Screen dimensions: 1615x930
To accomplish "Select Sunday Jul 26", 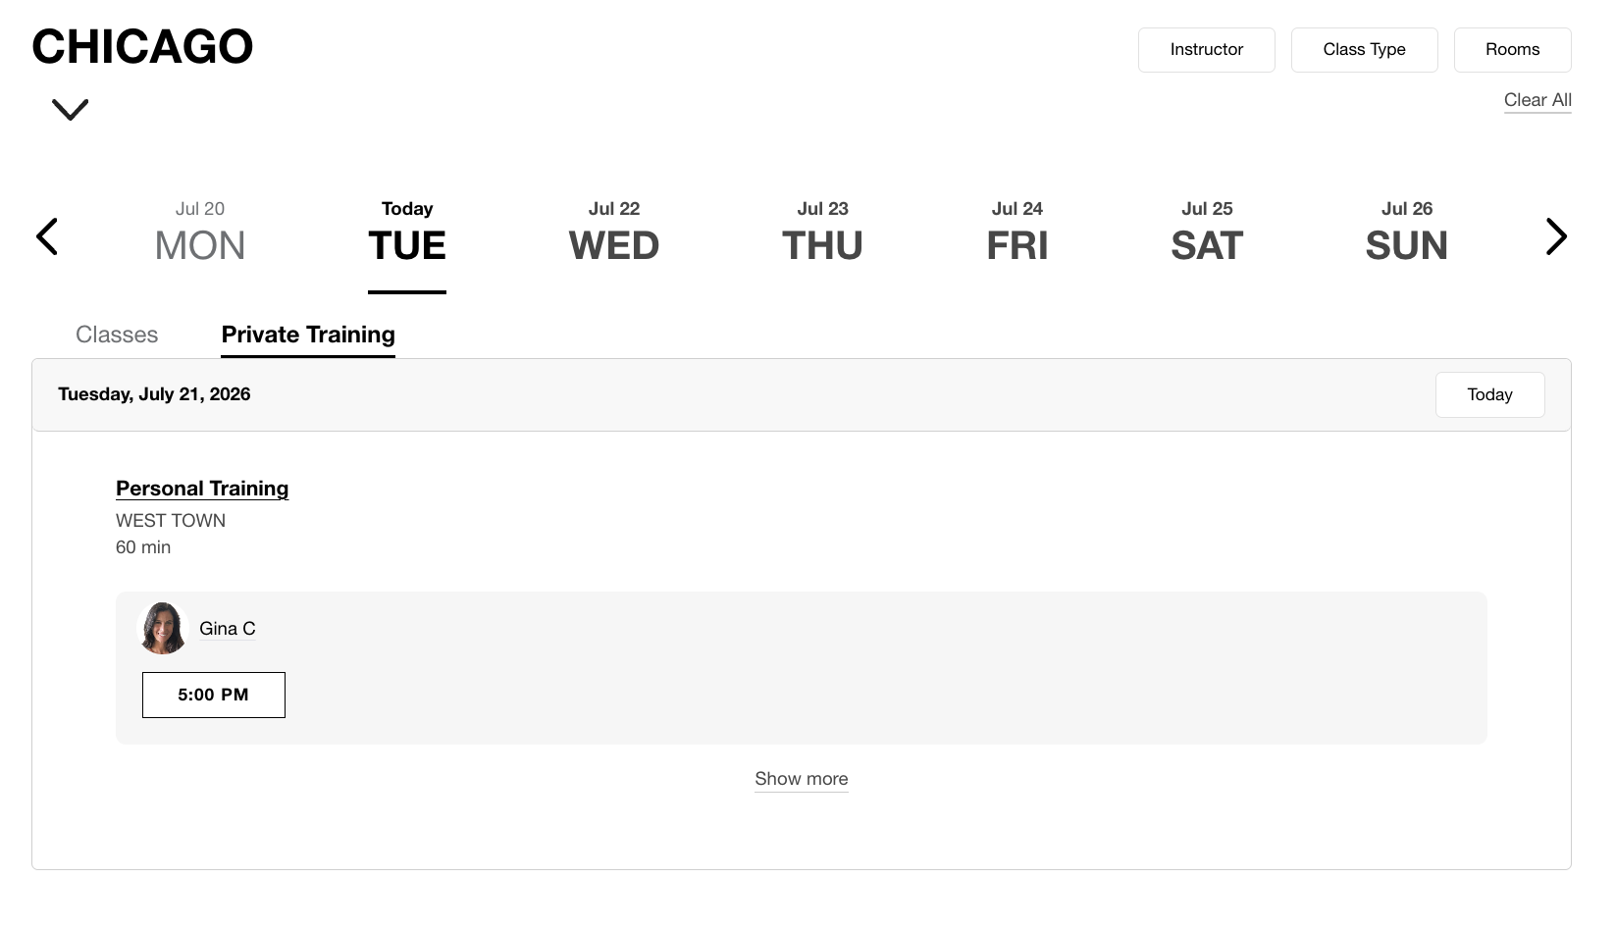I will 1407,233.
